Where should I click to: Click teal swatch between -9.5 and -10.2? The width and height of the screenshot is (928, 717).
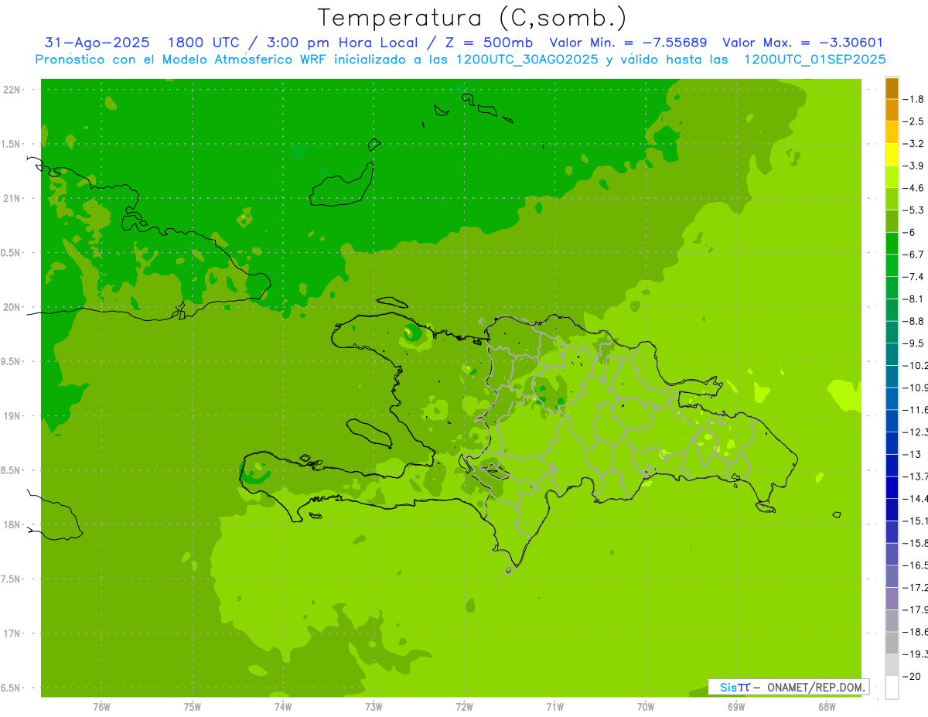(892, 354)
